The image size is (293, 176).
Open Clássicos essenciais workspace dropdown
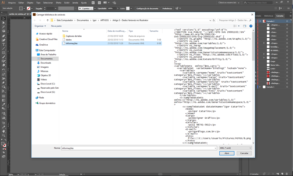[x=229, y=3]
